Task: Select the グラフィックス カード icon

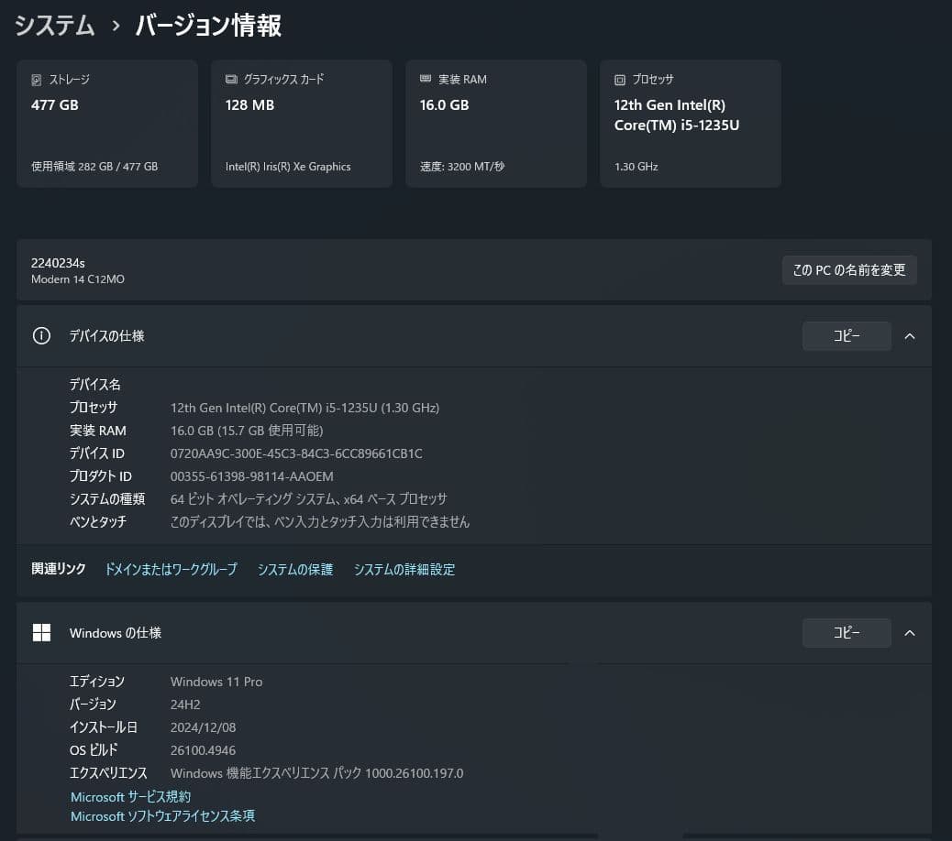Action: click(x=231, y=79)
